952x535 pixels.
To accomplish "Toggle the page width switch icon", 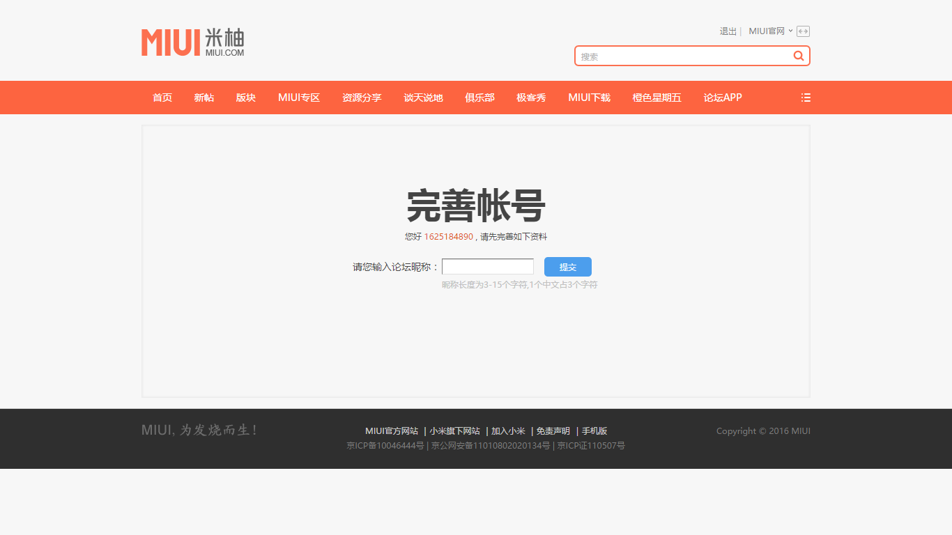I will (803, 31).
